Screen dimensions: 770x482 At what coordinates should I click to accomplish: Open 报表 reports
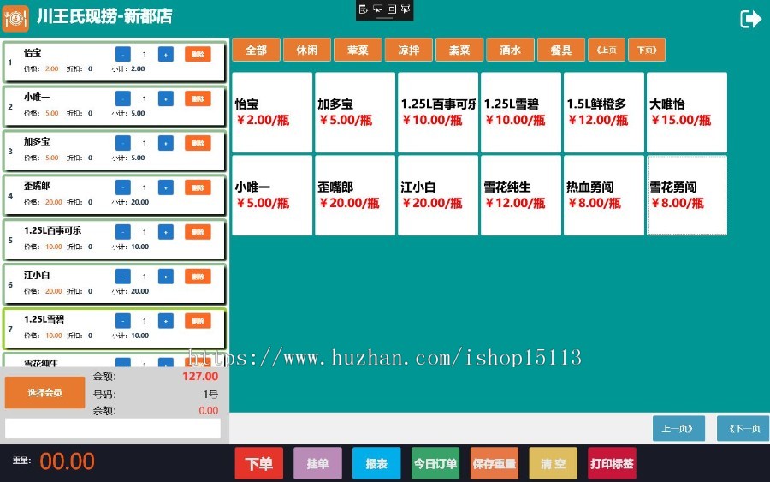pyautogui.click(x=376, y=463)
